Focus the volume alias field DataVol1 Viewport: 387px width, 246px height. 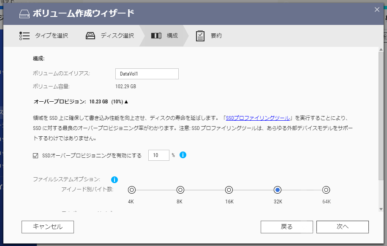coord(147,74)
